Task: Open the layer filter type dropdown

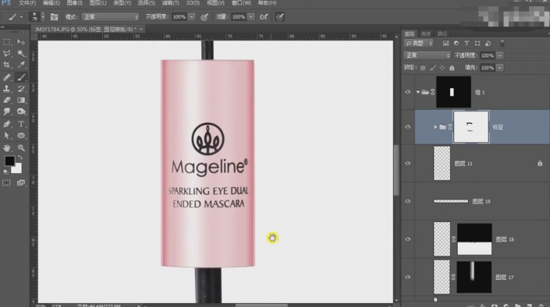Action: [x=419, y=44]
